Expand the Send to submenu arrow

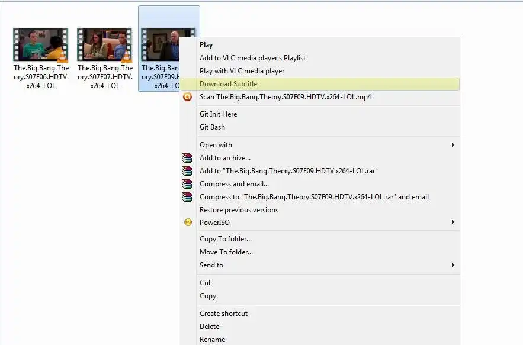453,265
